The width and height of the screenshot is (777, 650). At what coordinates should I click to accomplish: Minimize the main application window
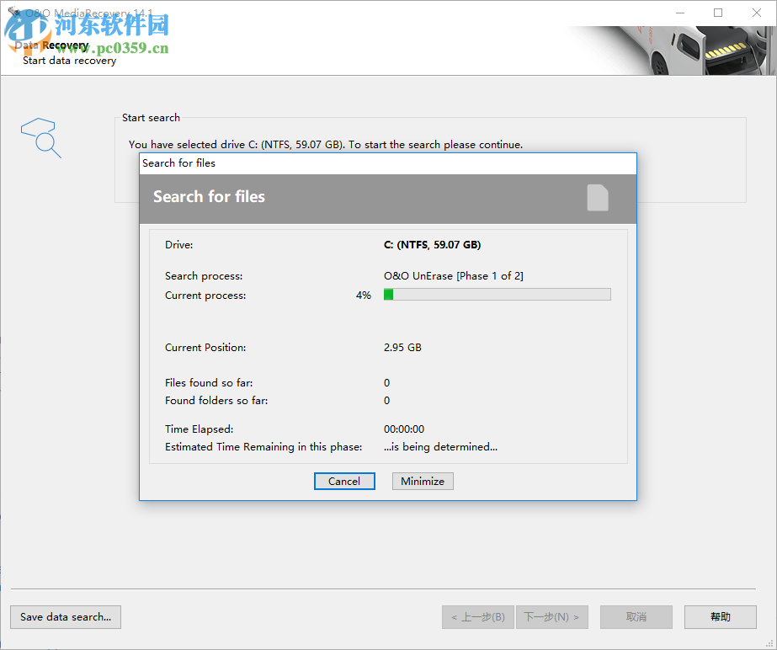point(680,13)
